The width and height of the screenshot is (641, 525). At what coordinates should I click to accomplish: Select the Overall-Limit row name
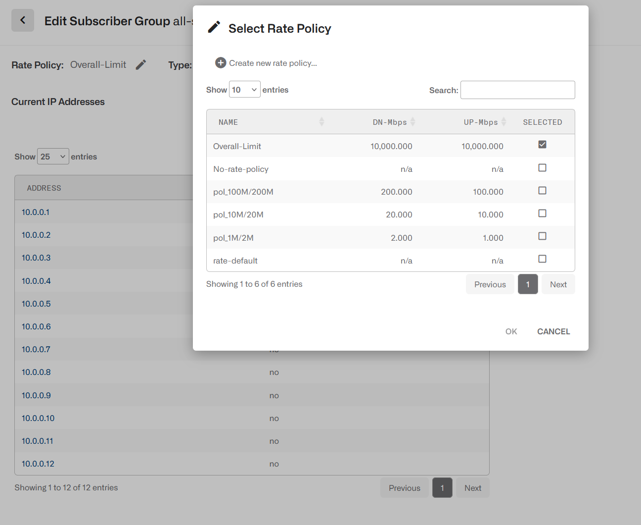pyautogui.click(x=237, y=146)
